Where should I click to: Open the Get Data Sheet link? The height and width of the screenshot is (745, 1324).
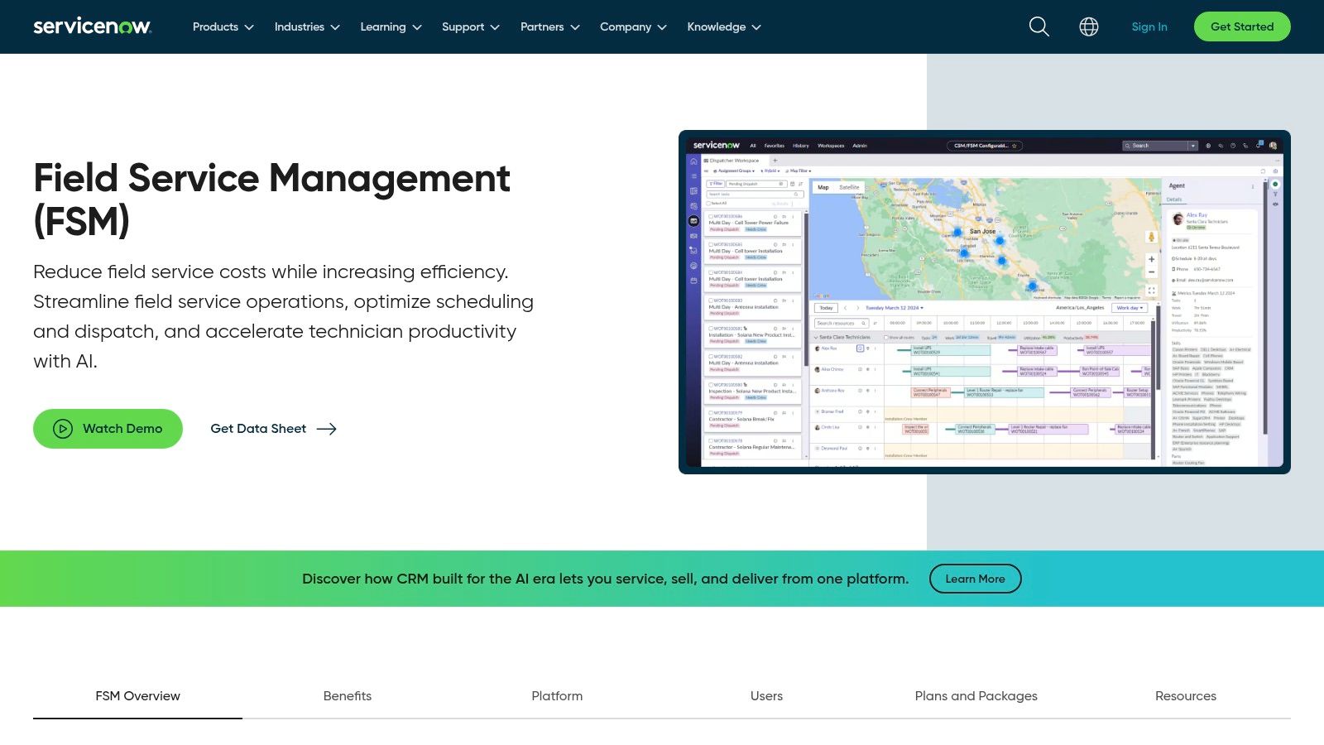273,429
